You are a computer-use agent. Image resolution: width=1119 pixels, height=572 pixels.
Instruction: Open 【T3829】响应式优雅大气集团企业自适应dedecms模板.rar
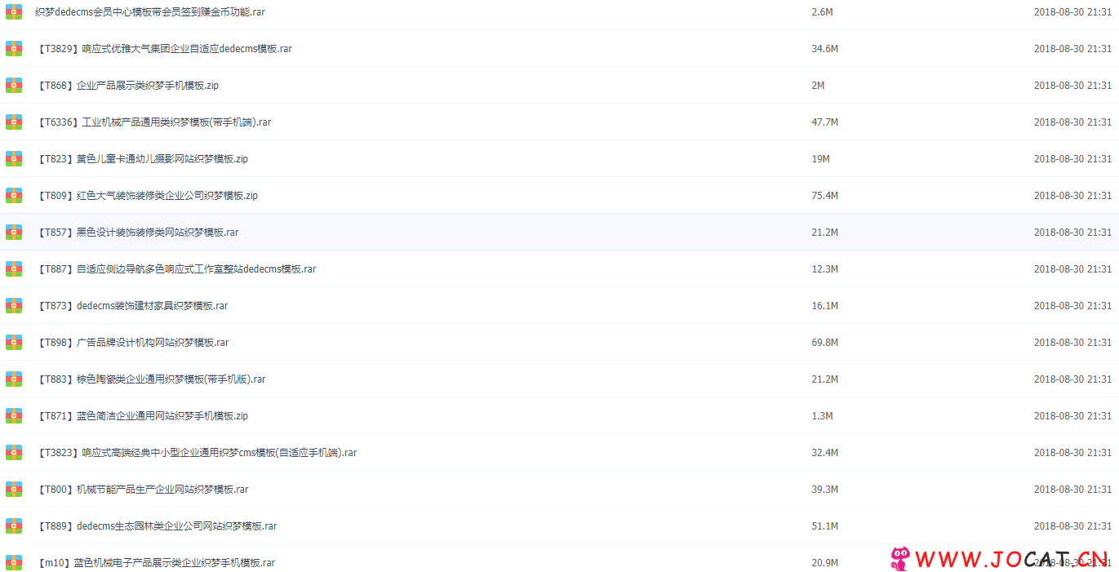(x=164, y=49)
